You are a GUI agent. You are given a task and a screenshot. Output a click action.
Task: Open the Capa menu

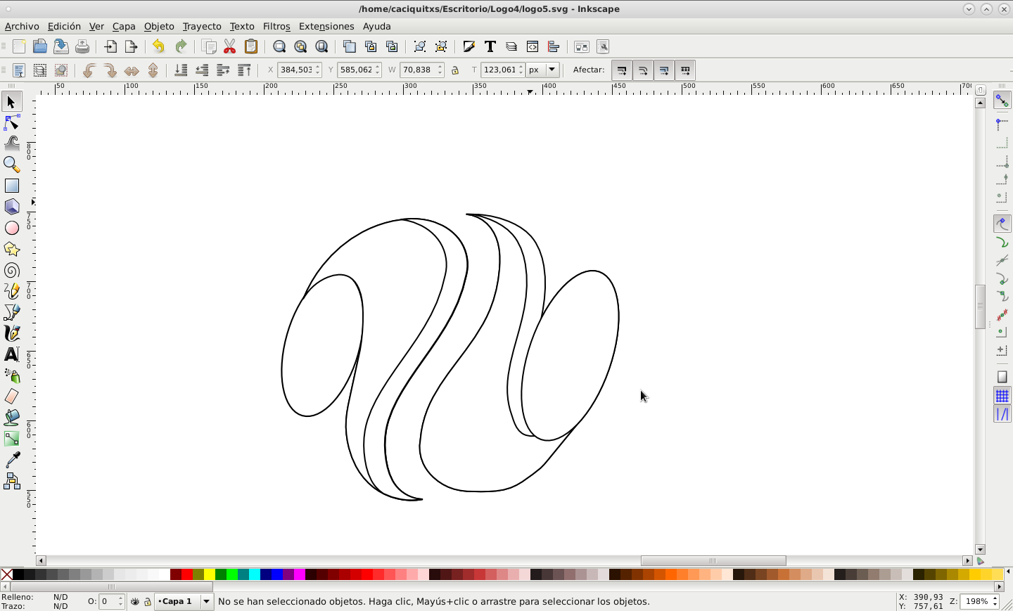pyautogui.click(x=124, y=27)
